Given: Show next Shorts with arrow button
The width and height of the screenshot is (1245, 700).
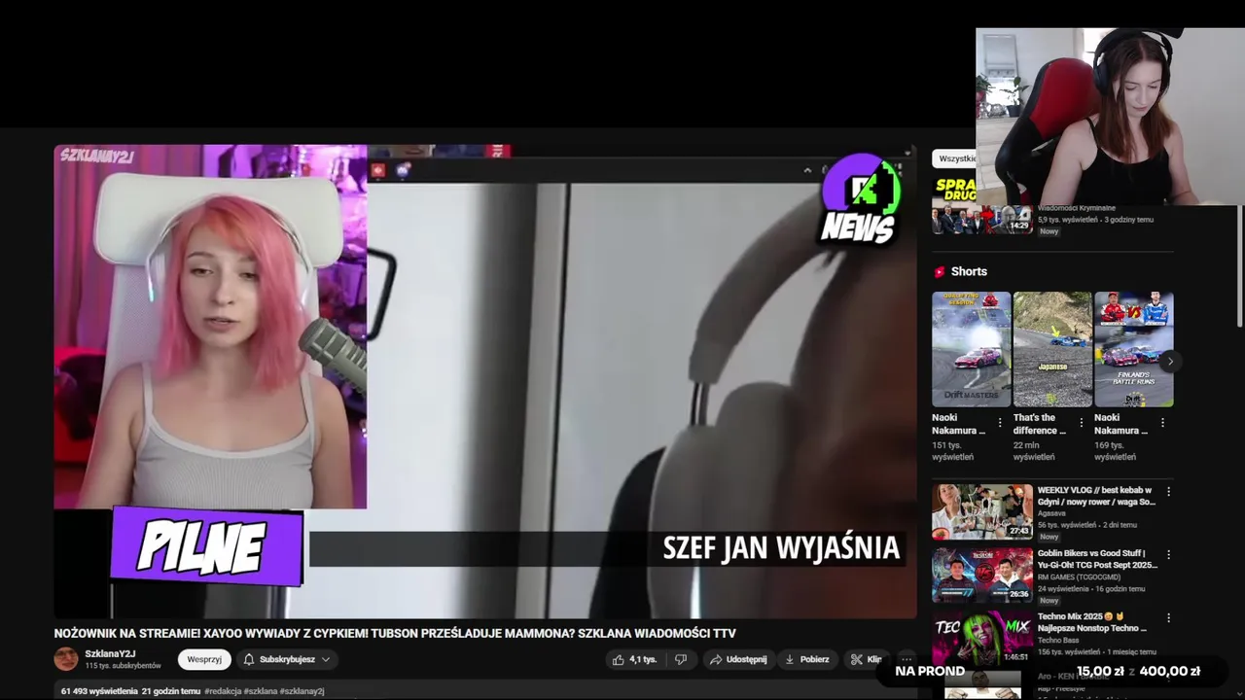Looking at the screenshot, I should click(1170, 361).
